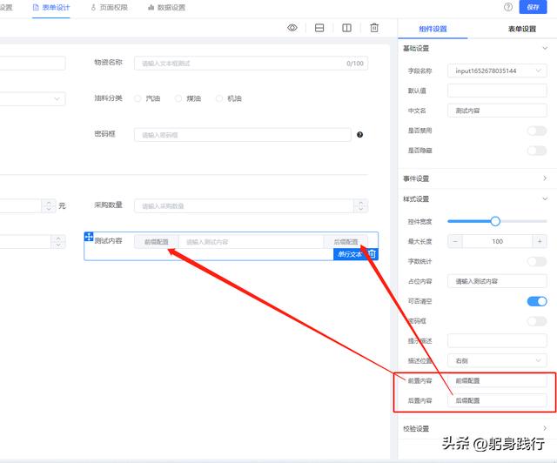Click the horizontal split layout icon
Viewport: 557px width, 463px height.
[319, 28]
